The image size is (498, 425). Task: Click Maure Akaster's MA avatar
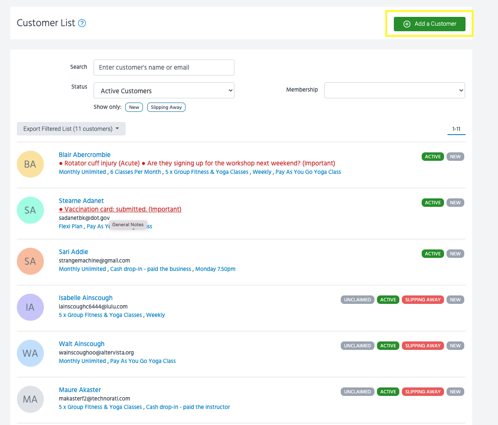30,399
